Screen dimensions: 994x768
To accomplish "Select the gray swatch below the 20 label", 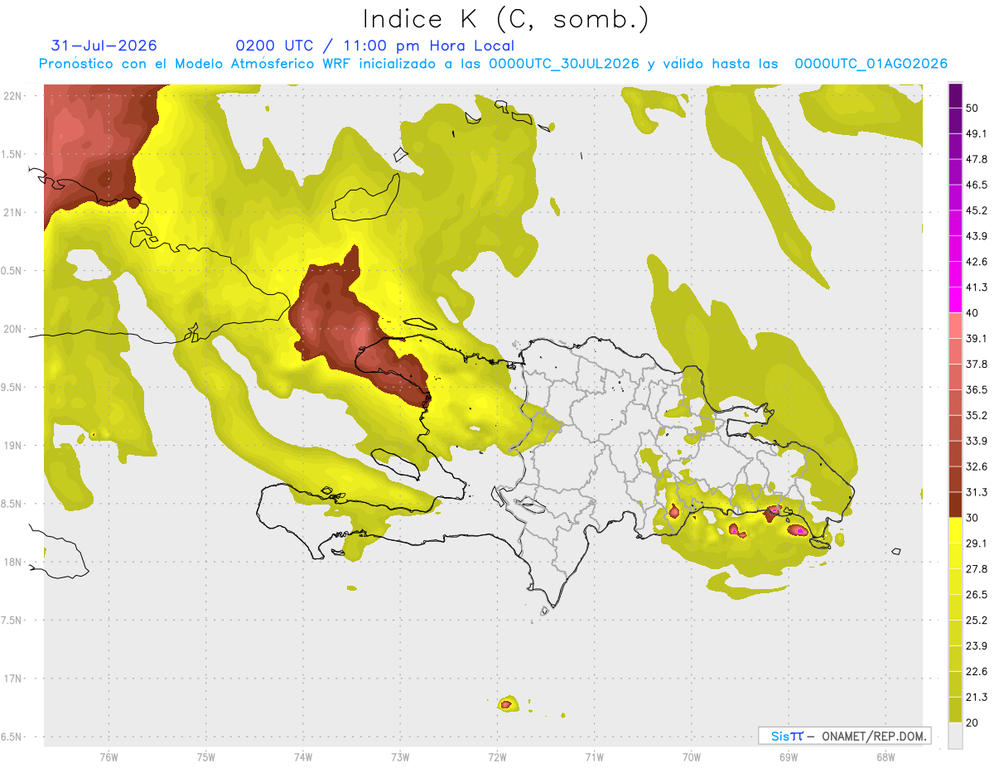I will pos(955,736).
